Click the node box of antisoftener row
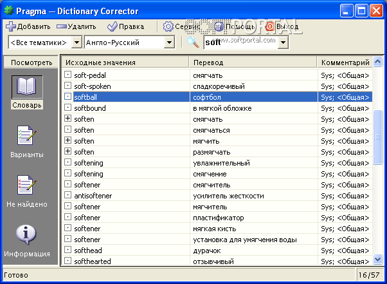387x284 pixels. click(67, 195)
